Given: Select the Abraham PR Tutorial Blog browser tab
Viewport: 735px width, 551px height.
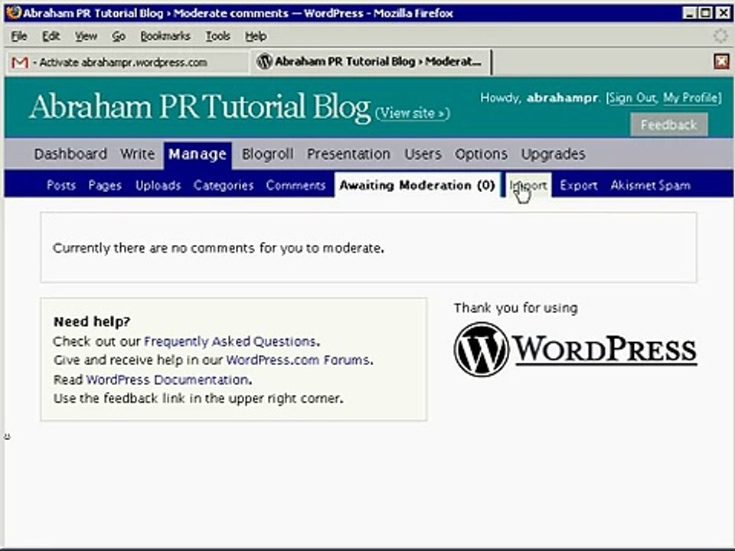Looking at the screenshot, I should 371,61.
